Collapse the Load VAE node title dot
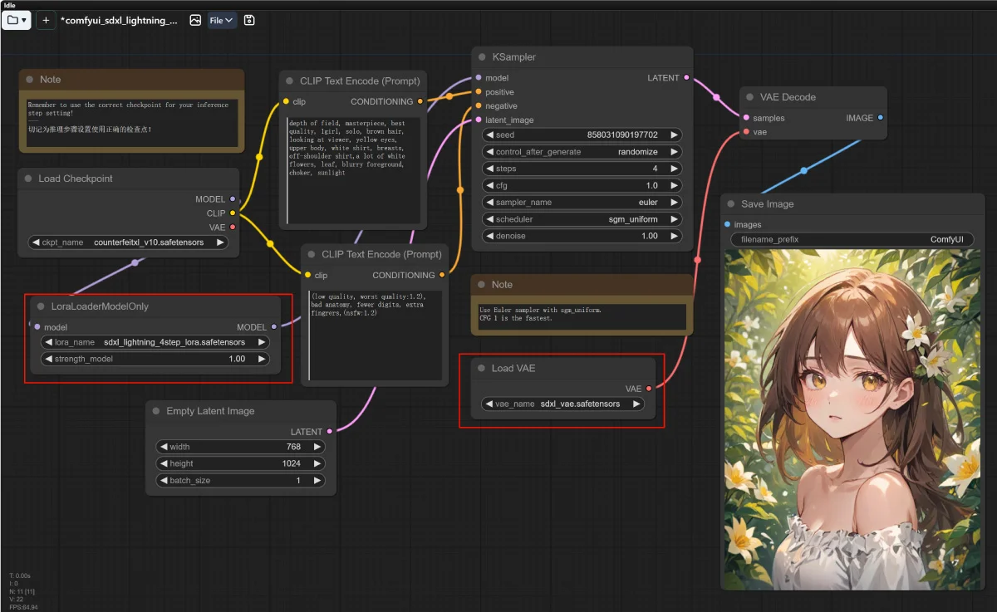 click(481, 369)
